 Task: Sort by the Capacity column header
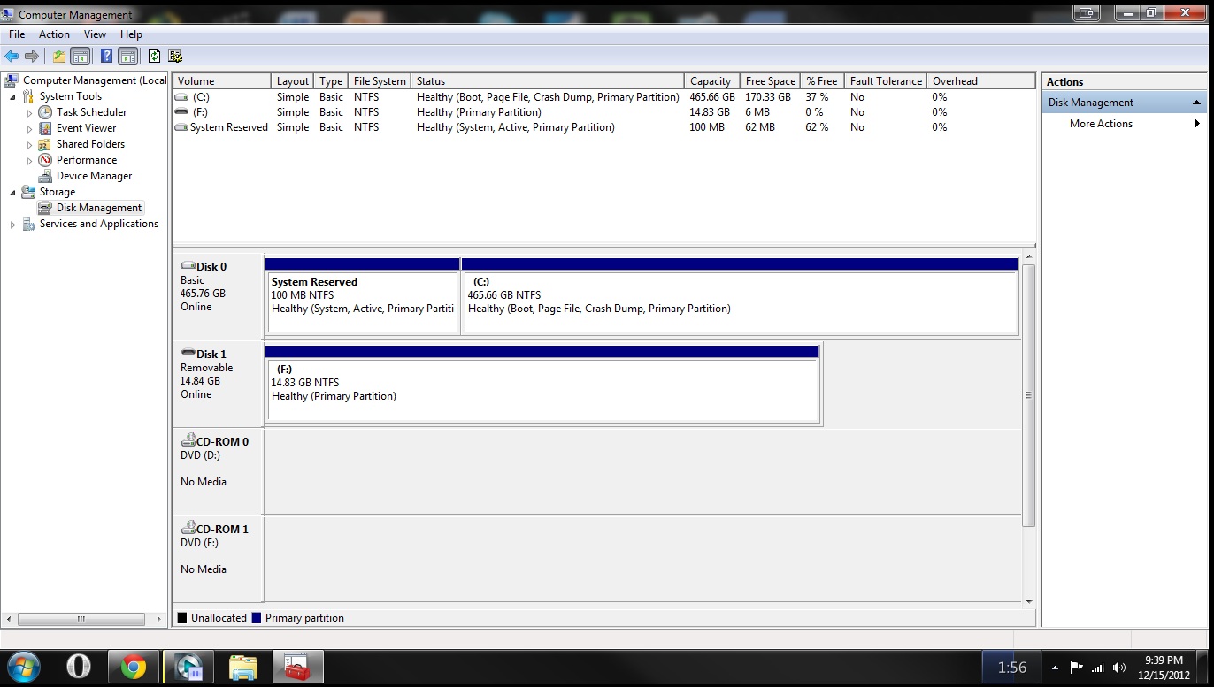[x=711, y=80]
